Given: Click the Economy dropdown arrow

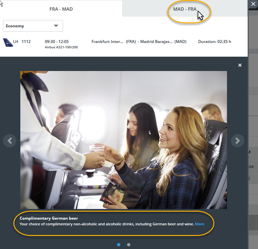Looking at the screenshot, I should [56, 26].
